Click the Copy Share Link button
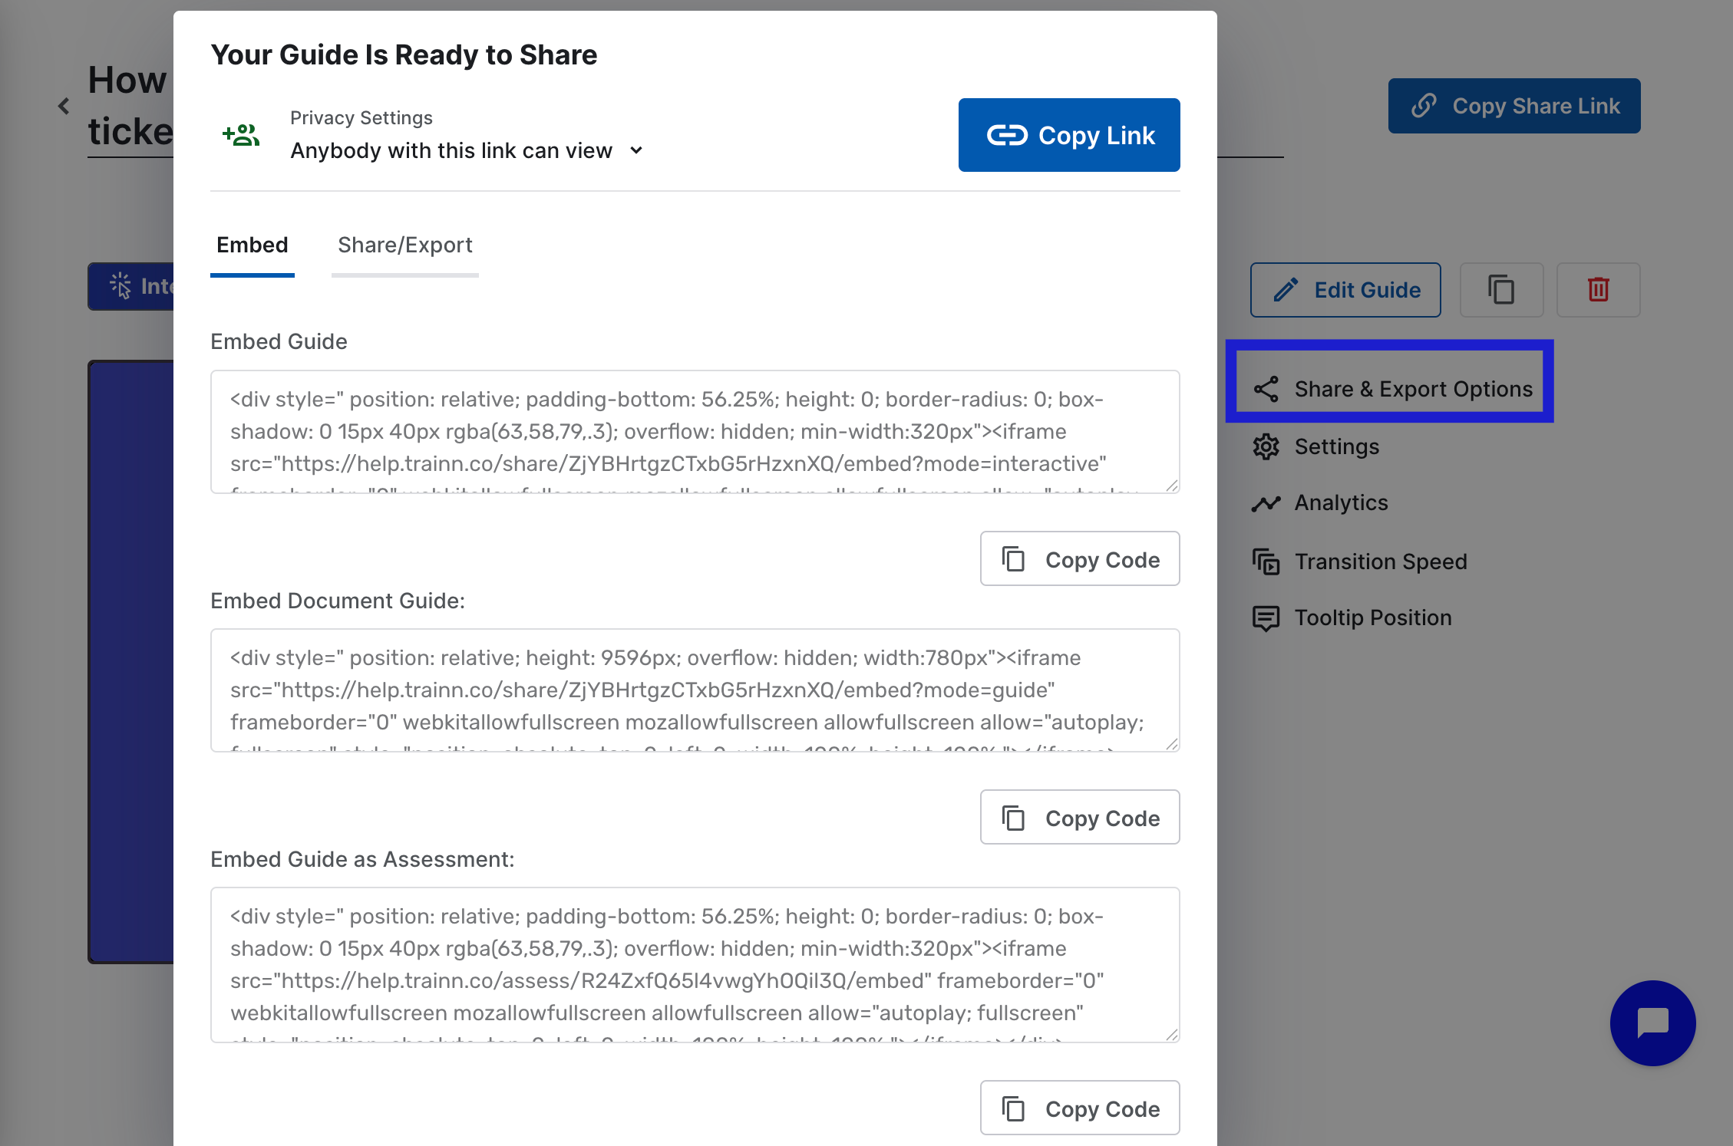Image resolution: width=1733 pixels, height=1146 pixels. tap(1514, 106)
